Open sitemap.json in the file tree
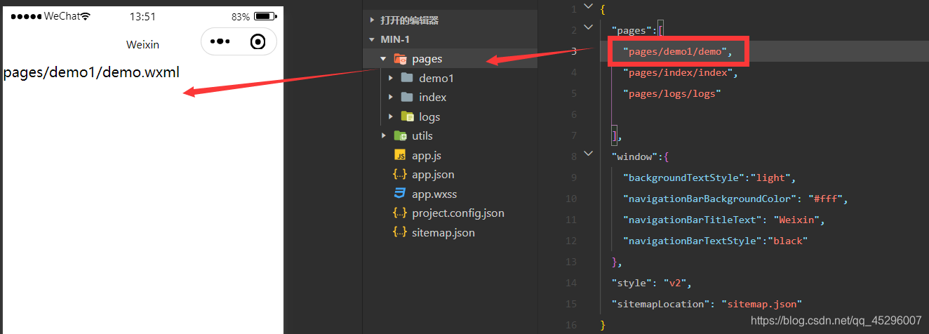Viewport: 929px width, 334px height. 443,232
